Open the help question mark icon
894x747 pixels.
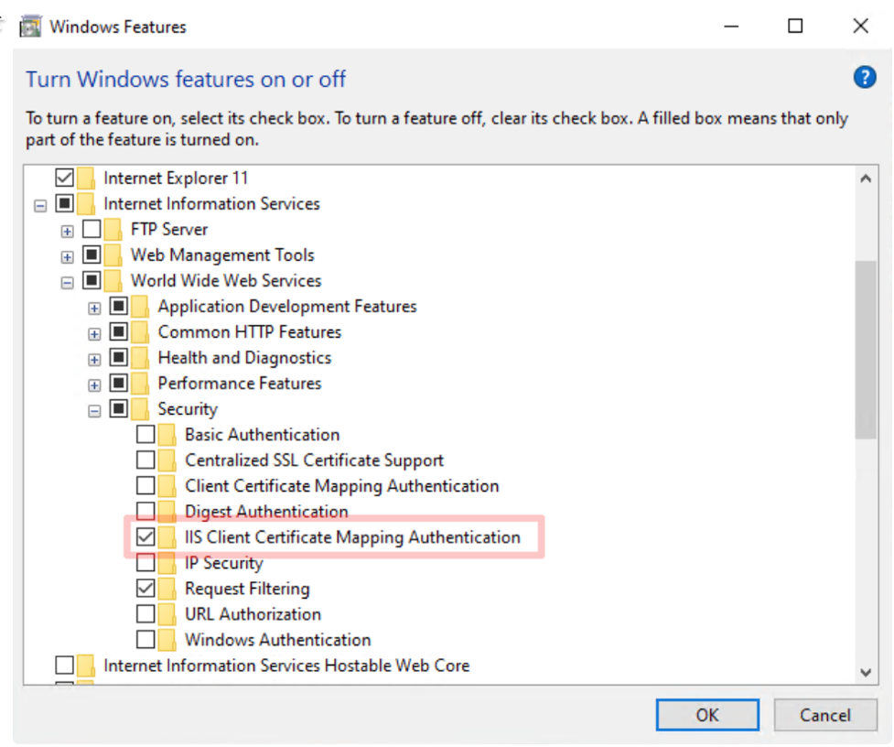point(864,78)
